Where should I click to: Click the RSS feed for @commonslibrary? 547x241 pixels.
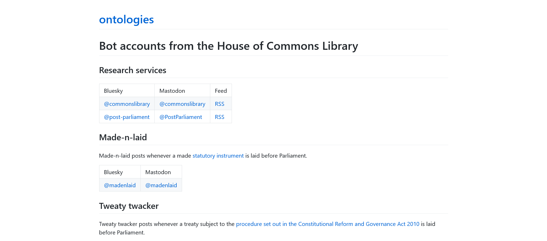[219, 104]
